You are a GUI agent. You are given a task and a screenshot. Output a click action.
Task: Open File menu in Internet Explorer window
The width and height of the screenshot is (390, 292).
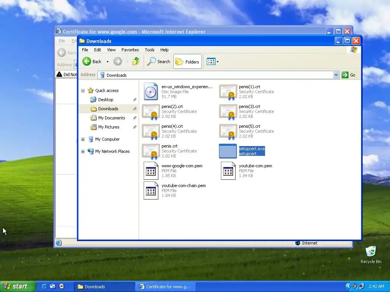62,41
